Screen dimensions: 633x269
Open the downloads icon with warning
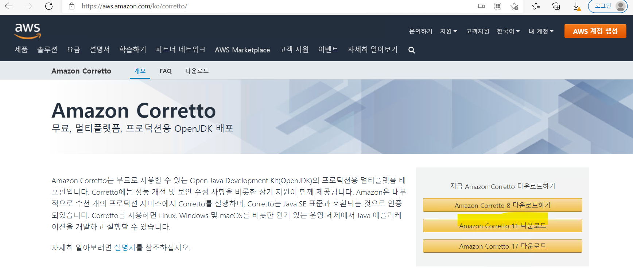click(576, 6)
